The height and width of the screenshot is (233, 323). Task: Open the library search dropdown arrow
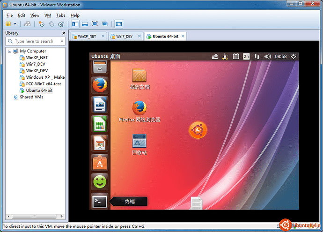coord(62,41)
